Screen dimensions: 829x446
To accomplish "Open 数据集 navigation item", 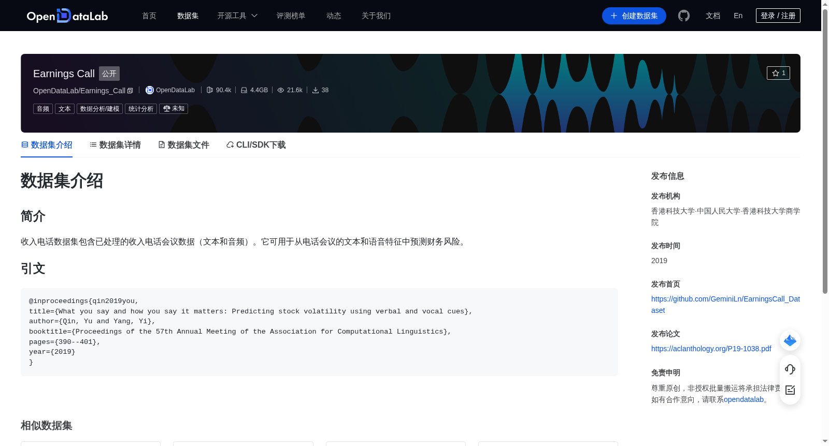I will pyautogui.click(x=188, y=16).
